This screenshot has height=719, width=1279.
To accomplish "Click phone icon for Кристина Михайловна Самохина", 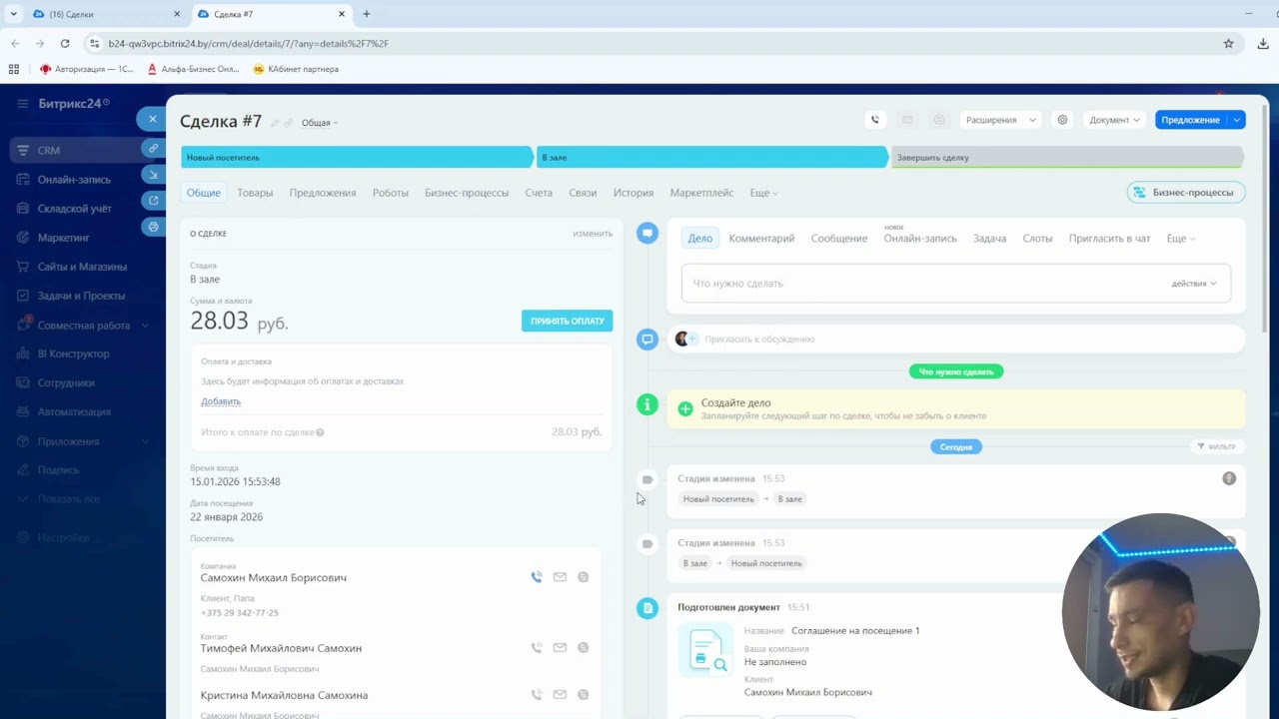I will 537,695.
